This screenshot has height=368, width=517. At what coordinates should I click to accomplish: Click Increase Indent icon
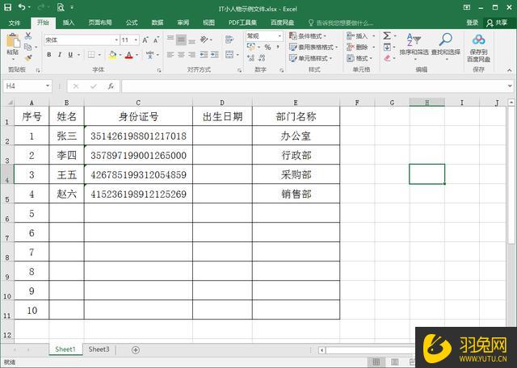215,55
